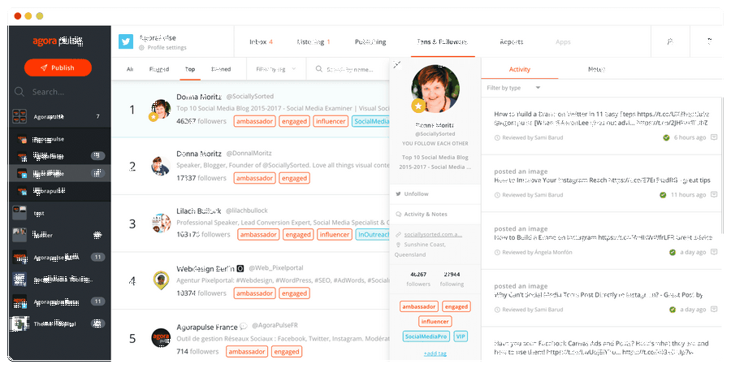Click the black square badge after Webdesign Berlin
Viewport: 731px width, 369px height.
(x=240, y=269)
